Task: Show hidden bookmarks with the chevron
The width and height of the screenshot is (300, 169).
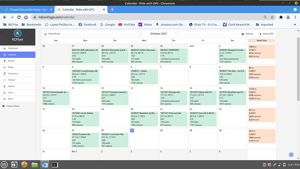Action: (x=295, y=24)
